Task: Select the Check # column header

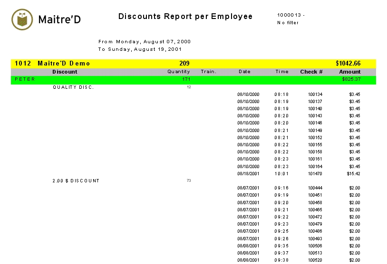Action: 311,72
